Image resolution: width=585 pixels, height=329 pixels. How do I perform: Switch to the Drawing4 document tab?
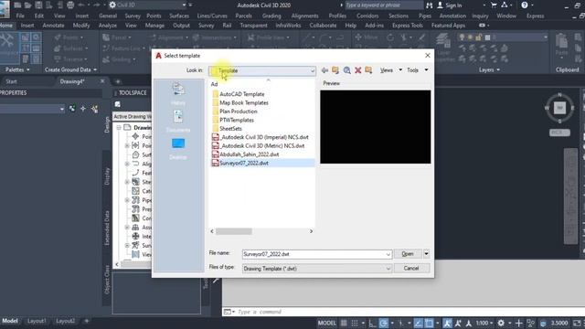72,81
